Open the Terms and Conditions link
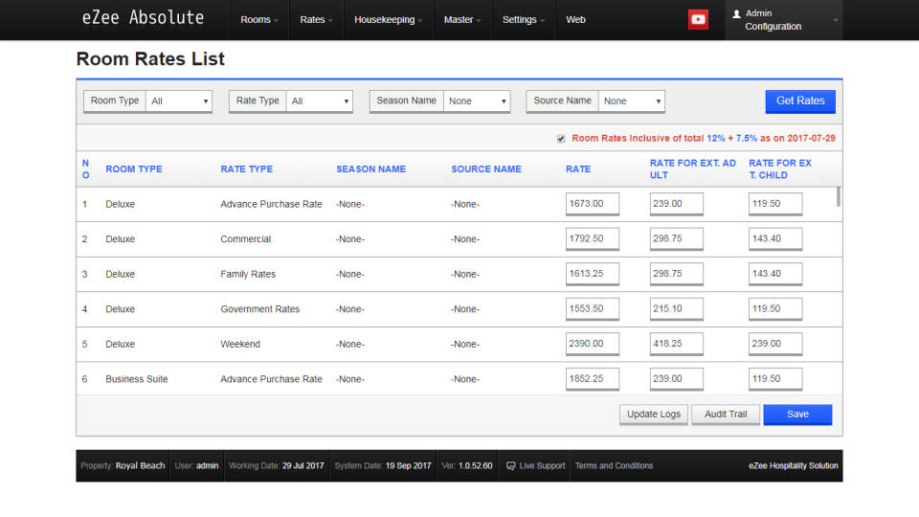 [614, 466]
